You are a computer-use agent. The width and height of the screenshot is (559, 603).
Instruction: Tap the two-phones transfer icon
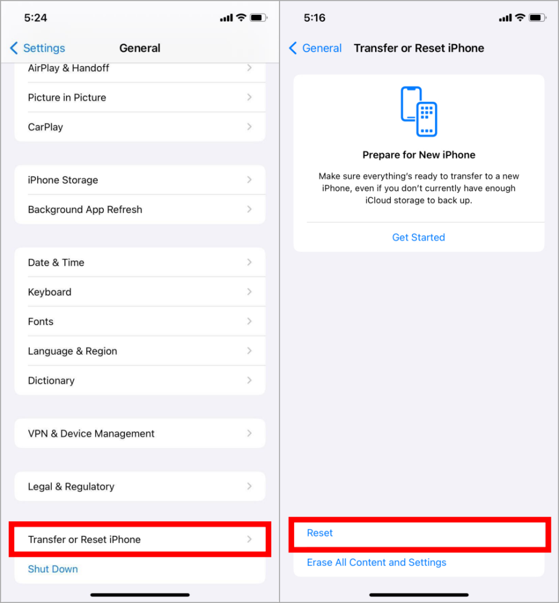tap(419, 111)
